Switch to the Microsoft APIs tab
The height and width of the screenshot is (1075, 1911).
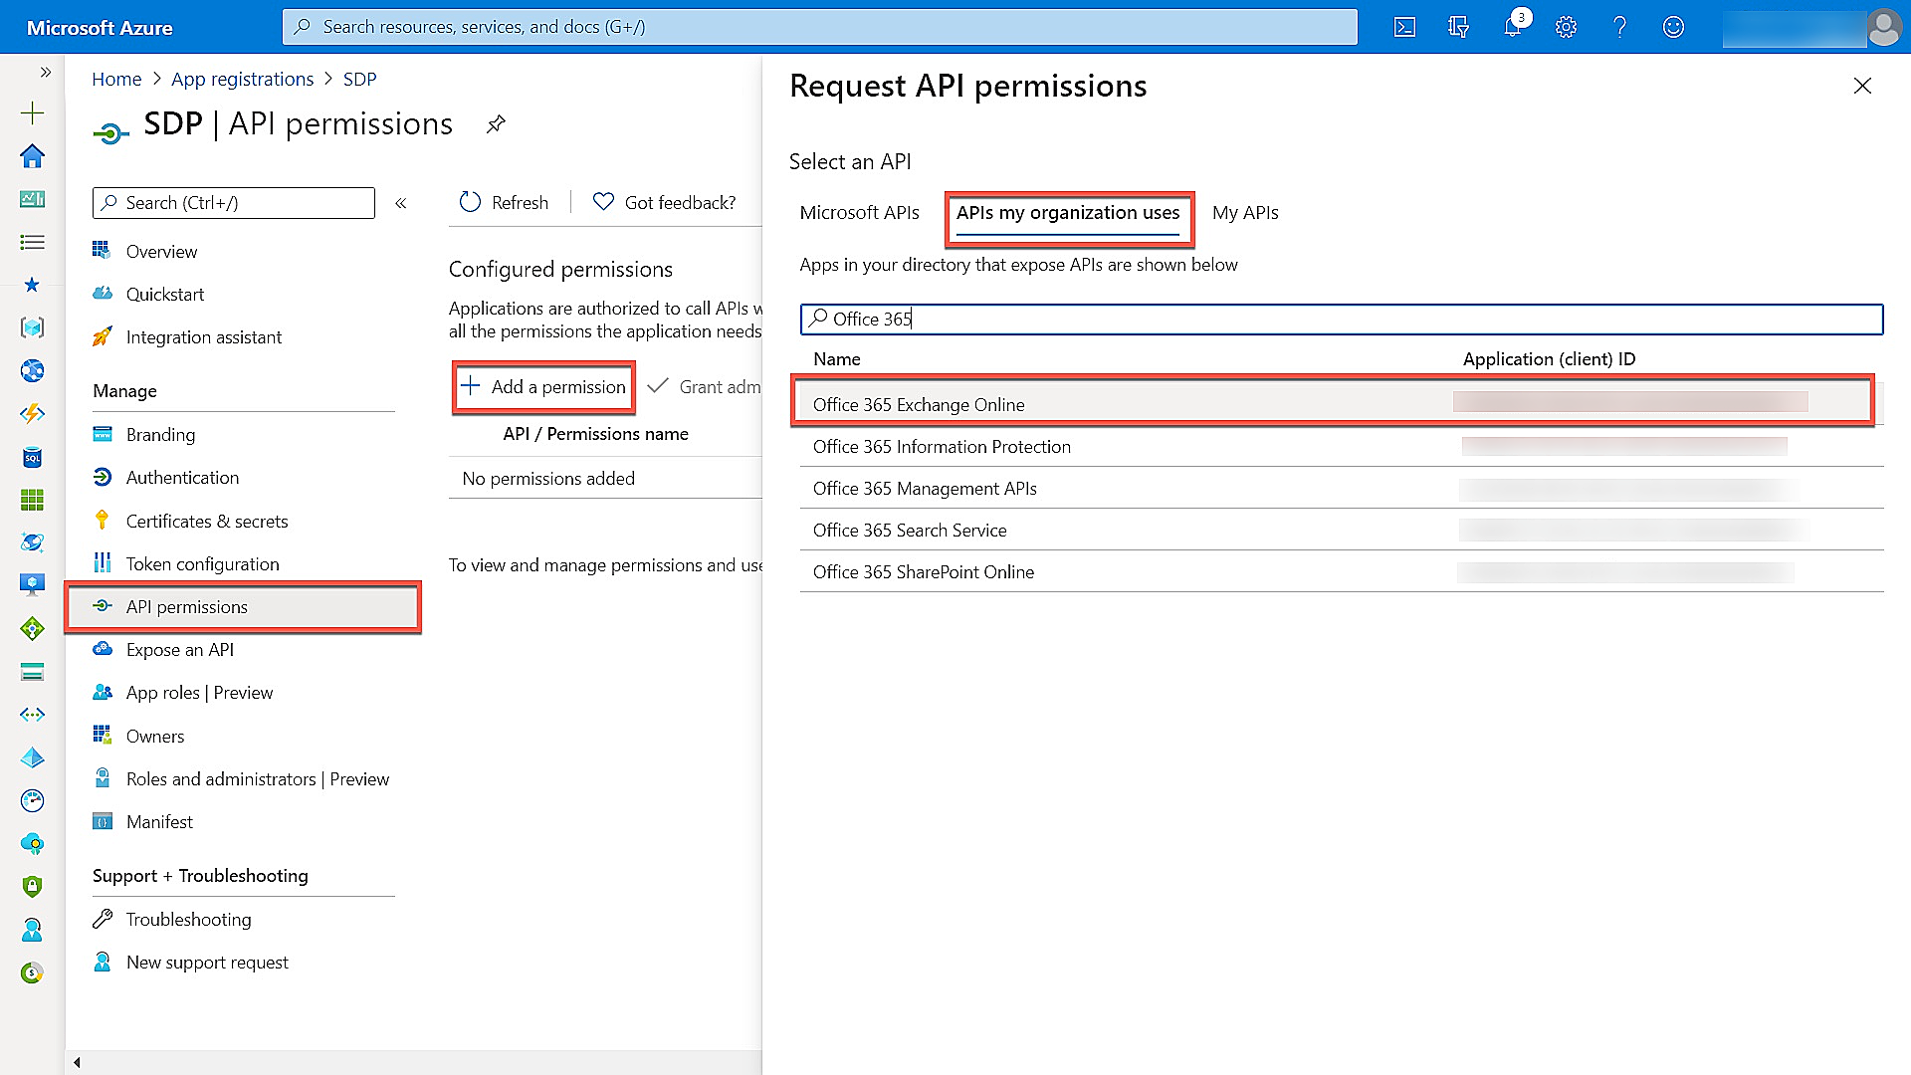pyautogui.click(x=859, y=213)
